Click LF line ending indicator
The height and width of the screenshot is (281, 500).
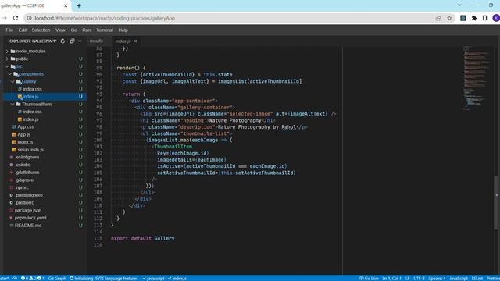[x=407, y=278]
